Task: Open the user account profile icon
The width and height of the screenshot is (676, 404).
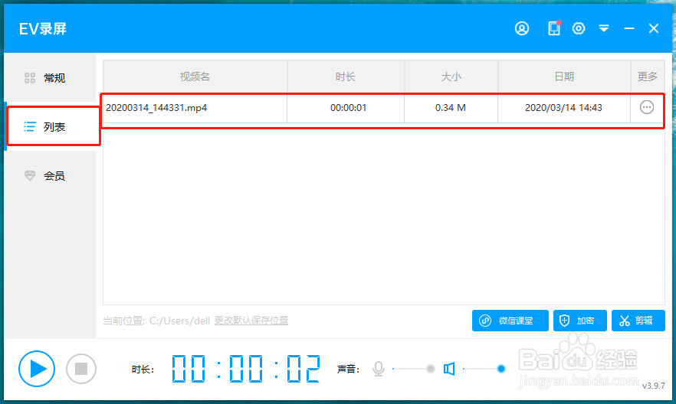Action: 522,28
